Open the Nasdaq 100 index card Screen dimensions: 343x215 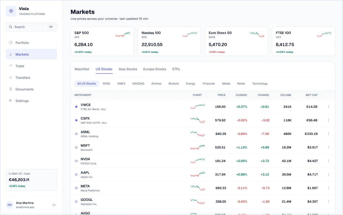click(169, 41)
